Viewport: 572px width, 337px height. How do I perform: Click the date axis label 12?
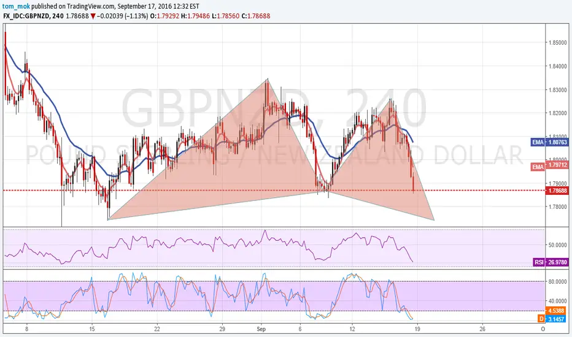[352, 329]
